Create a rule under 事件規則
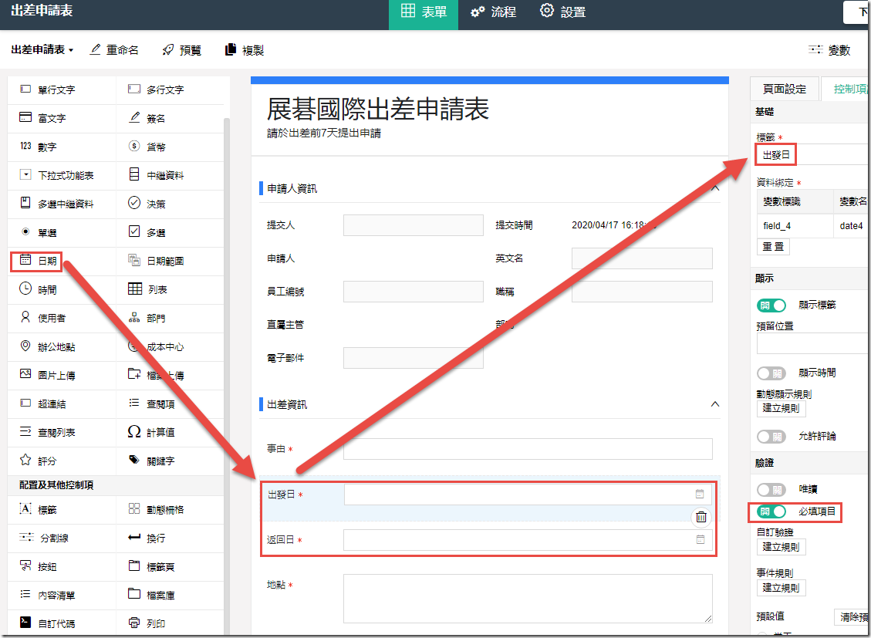Viewport: 871px width, 638px height. pos(781,588)
